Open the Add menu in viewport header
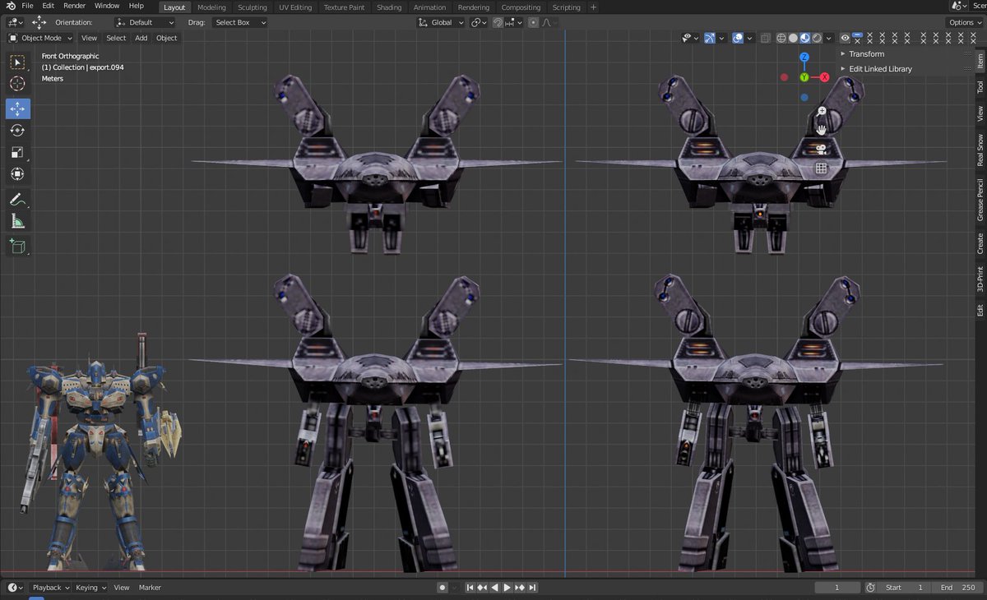The image size is (987, 600). [x=141, y=38]
